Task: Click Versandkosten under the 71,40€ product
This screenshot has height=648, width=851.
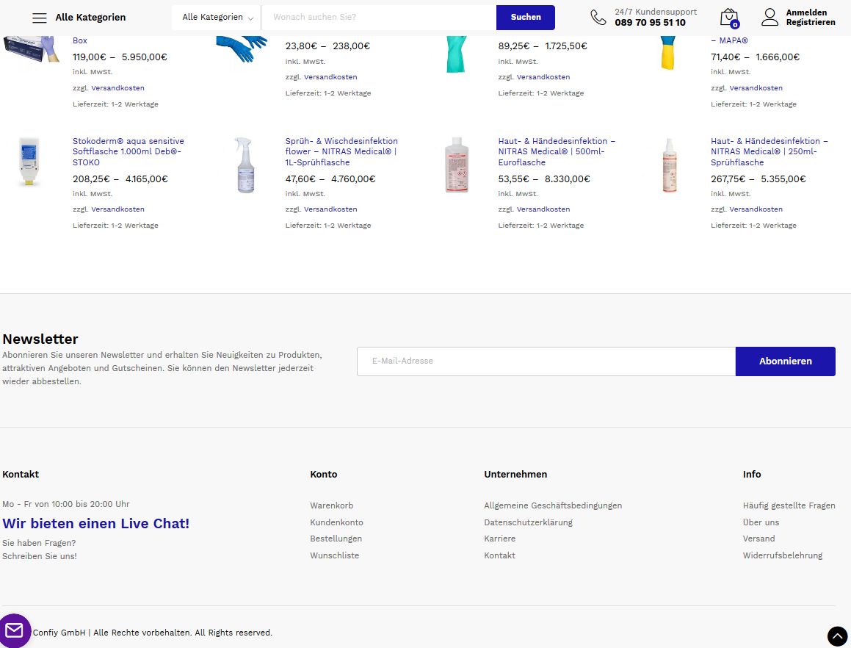Action: (756, 88)
